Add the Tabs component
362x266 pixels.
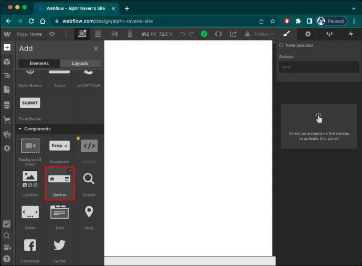point(59,217)
